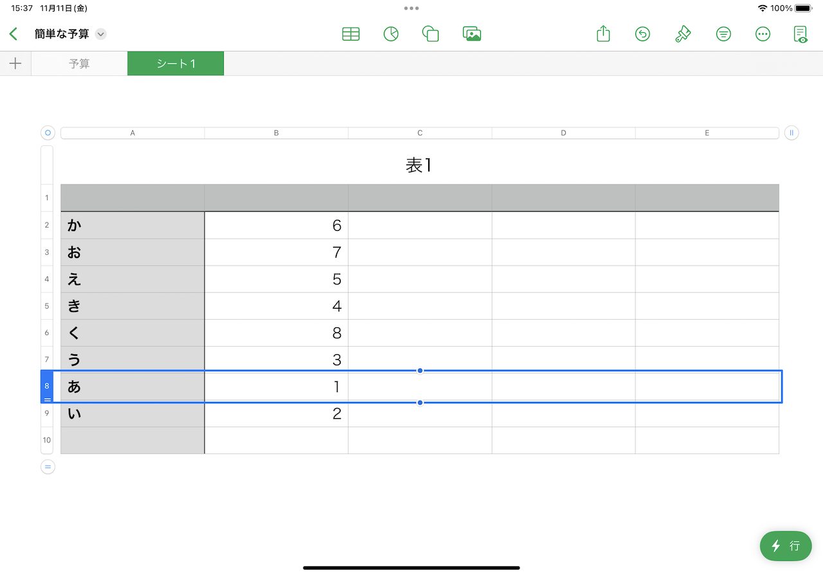Open the more options ellipsis menu
The width and height of the screenshot is (823, 575).
(x=763, y=34)
